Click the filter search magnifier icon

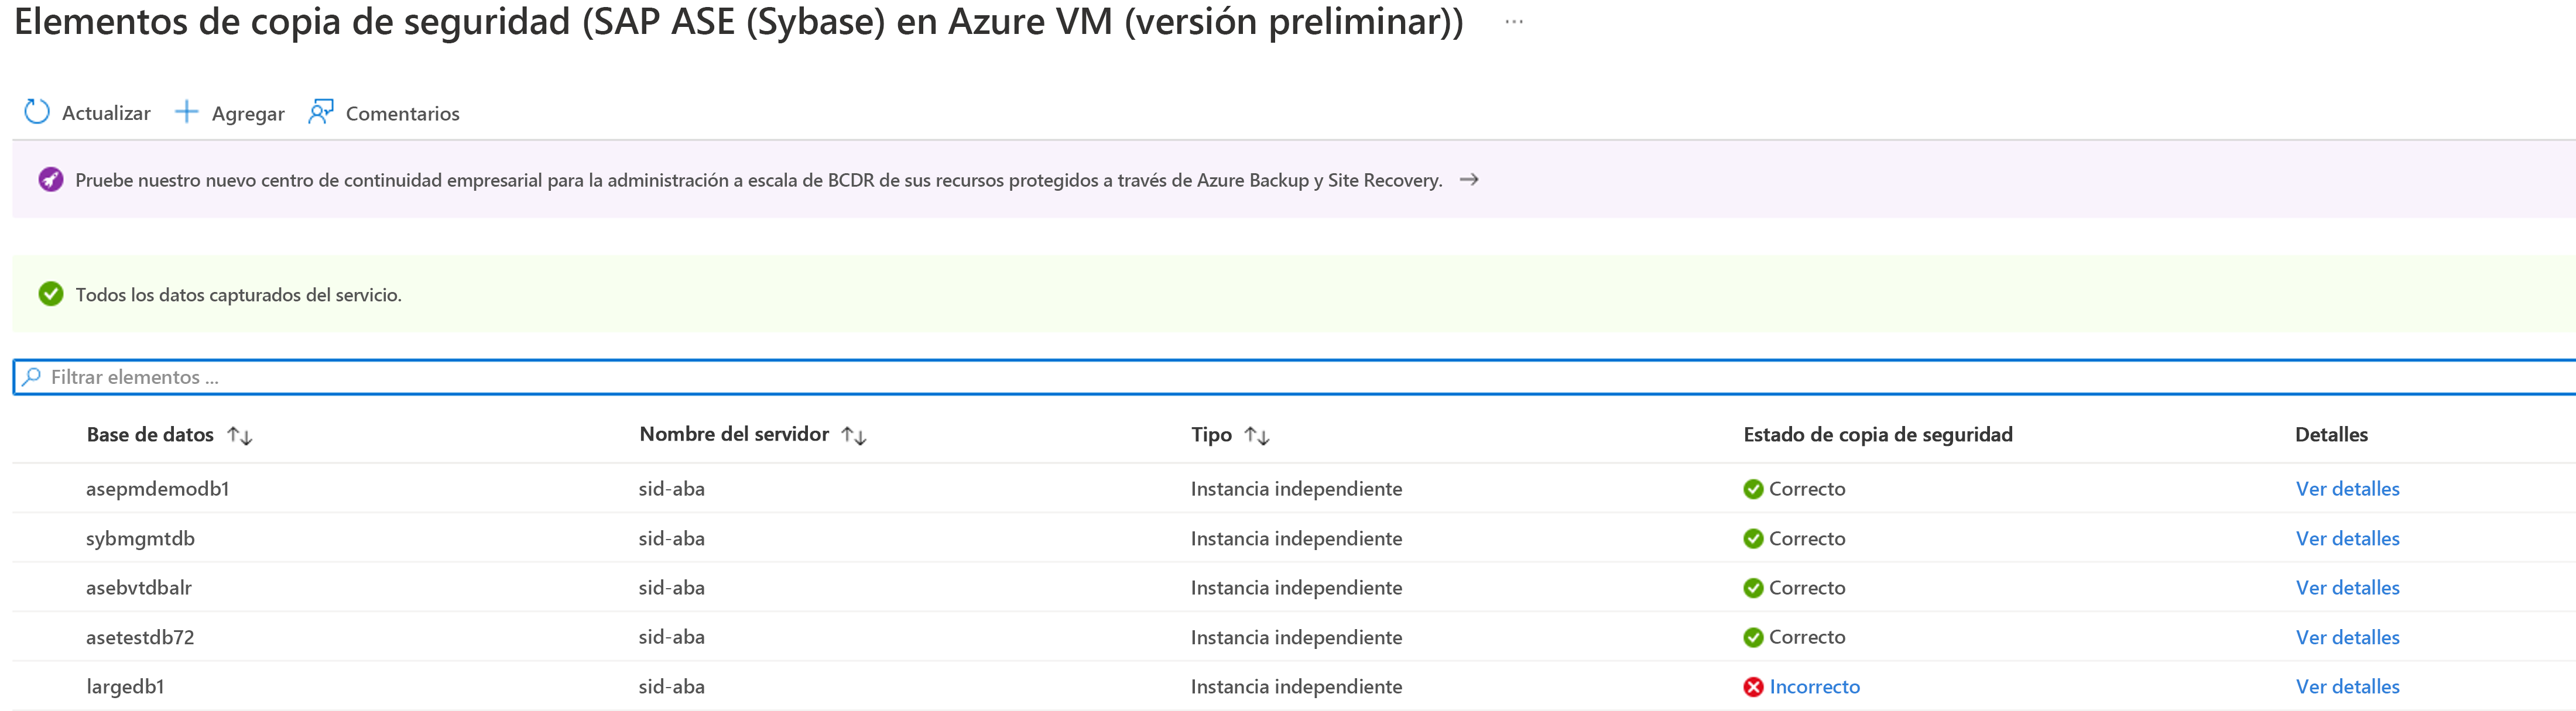(x=32, y=377)
